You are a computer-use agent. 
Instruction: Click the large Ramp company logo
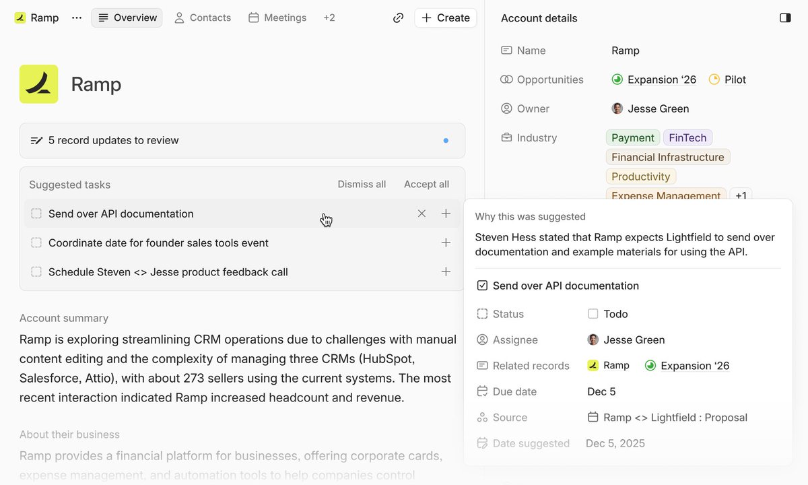[x=38, y=84]
